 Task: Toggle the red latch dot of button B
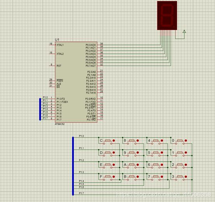click(138, 177)
